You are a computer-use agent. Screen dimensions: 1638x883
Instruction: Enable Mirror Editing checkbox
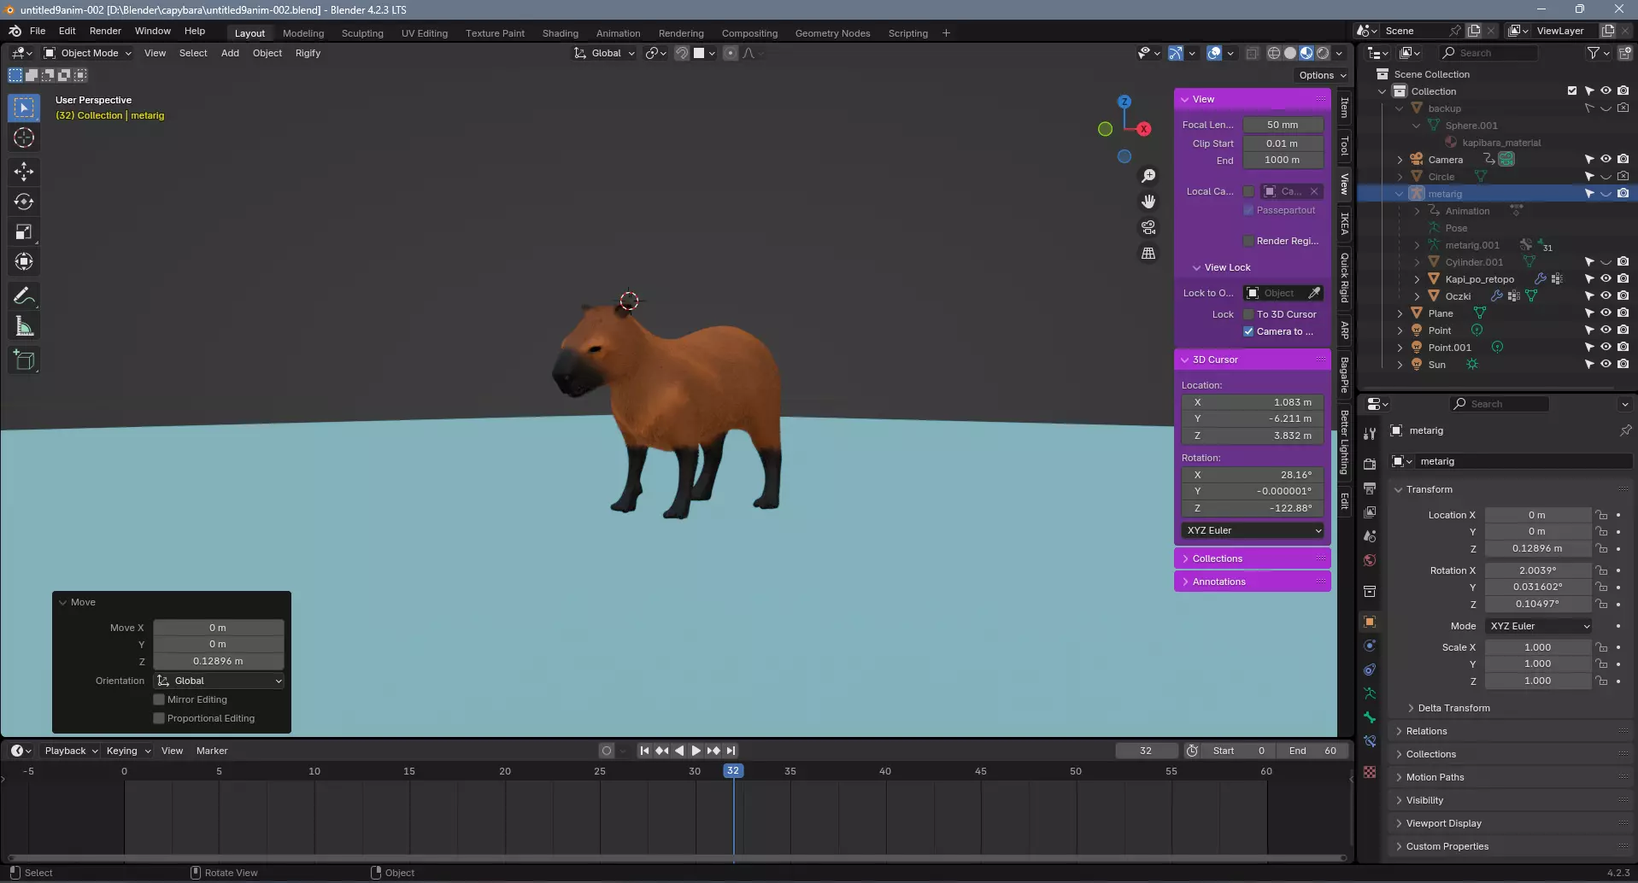[x=159, y=699]
